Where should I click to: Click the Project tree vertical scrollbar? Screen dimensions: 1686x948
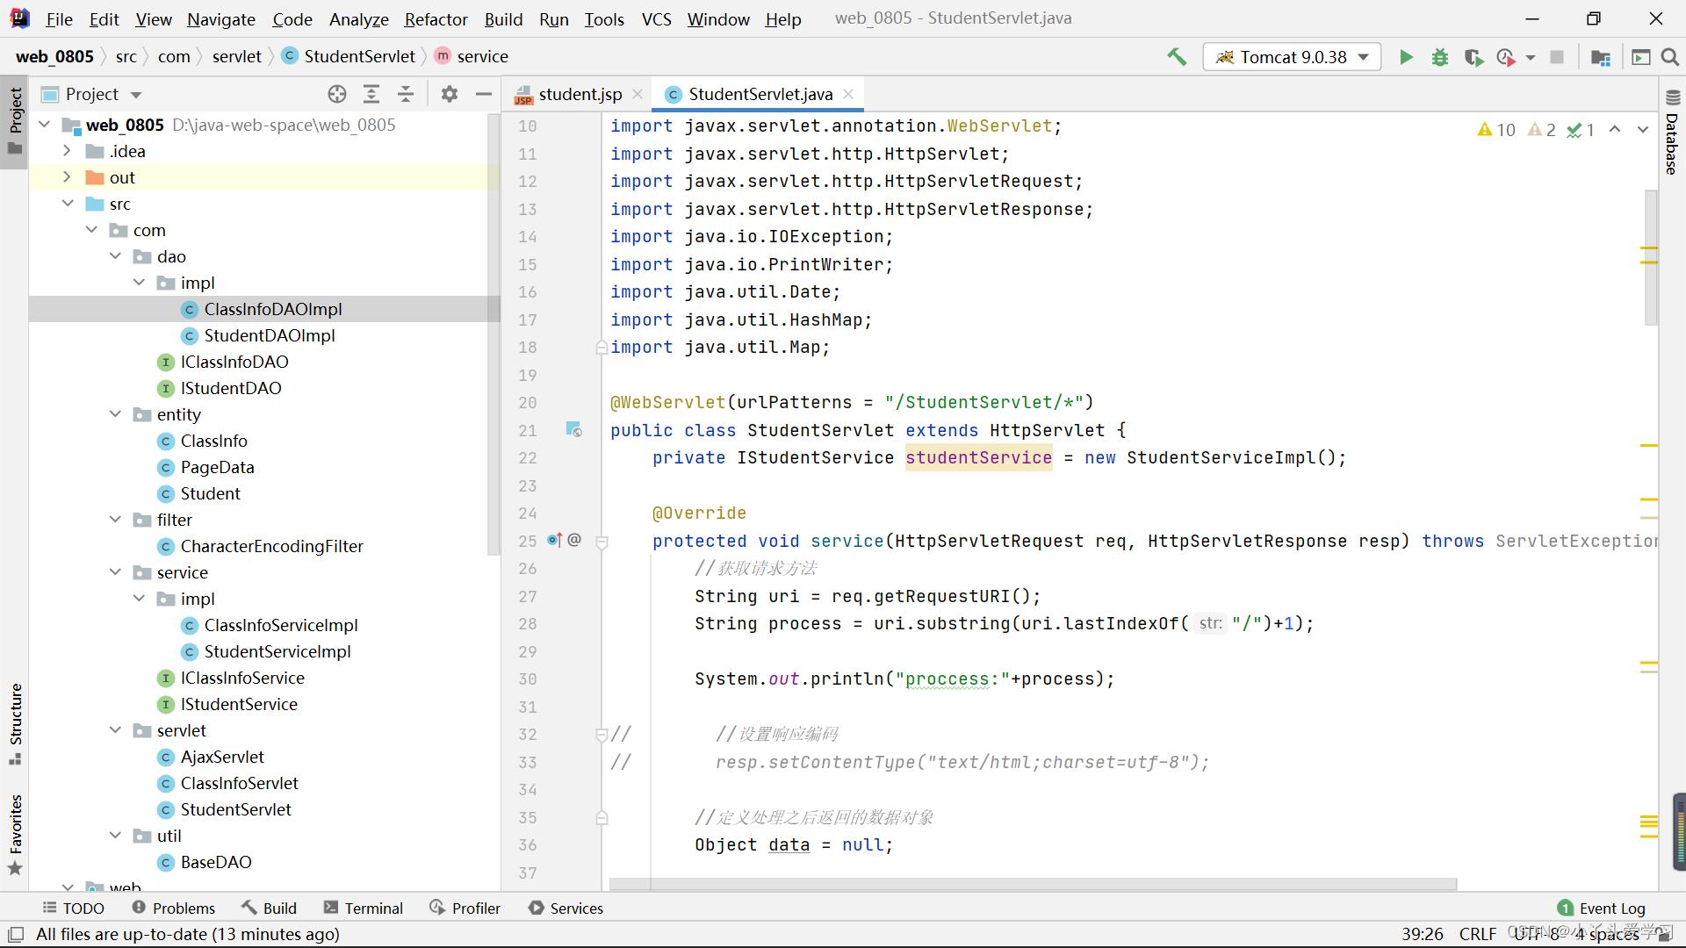pos(493,334)
